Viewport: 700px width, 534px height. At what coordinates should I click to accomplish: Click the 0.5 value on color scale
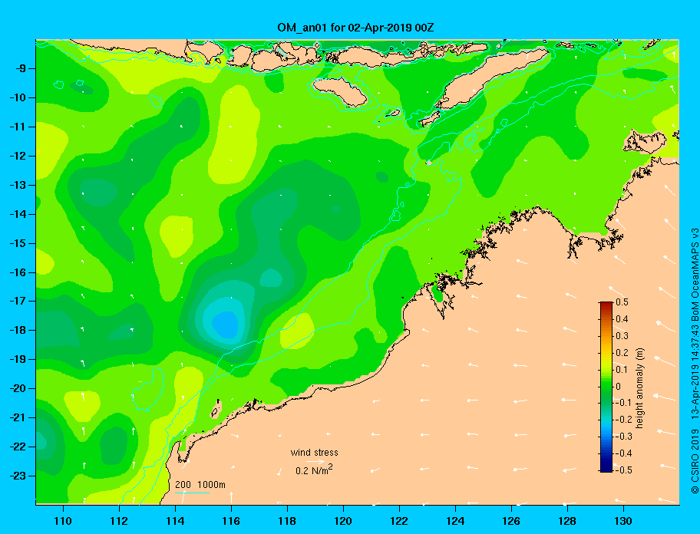622,302
